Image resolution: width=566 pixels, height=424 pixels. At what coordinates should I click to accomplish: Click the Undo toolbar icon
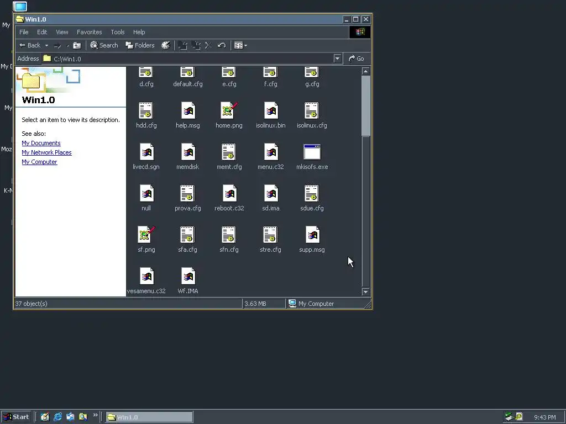[222, 45]
